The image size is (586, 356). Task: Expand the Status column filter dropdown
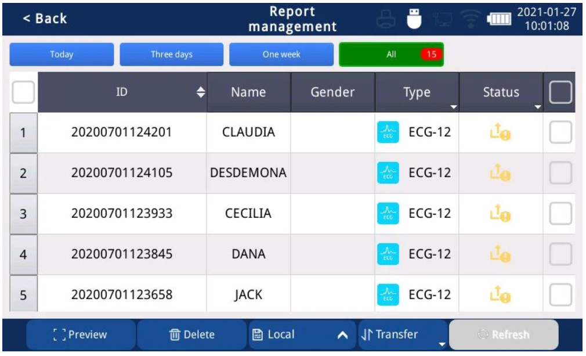[537, 107]
